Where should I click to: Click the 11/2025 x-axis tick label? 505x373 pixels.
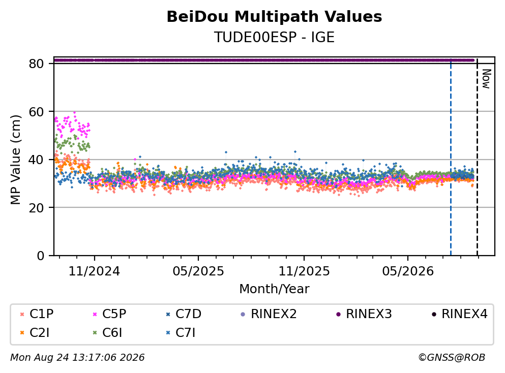304,271
